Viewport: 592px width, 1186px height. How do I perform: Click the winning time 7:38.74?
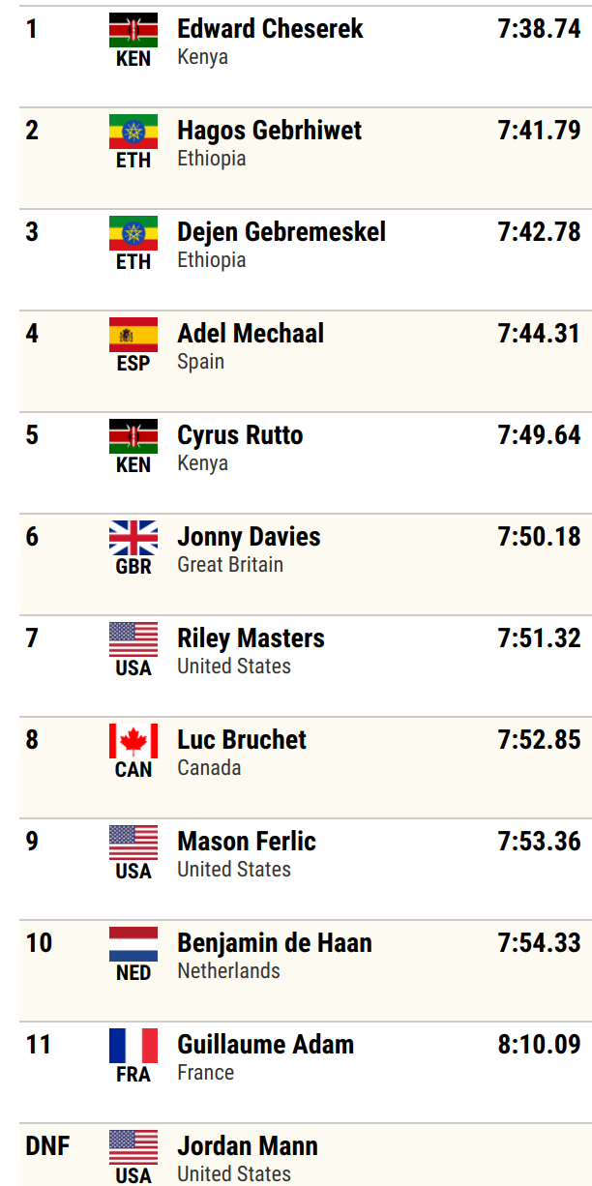pos(539,29)
